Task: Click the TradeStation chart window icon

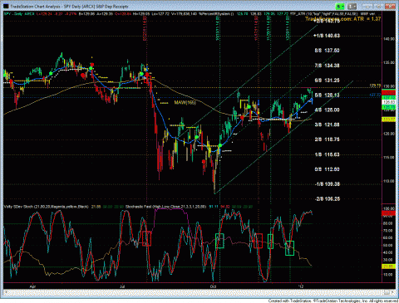Action: [x=6, y=6]
